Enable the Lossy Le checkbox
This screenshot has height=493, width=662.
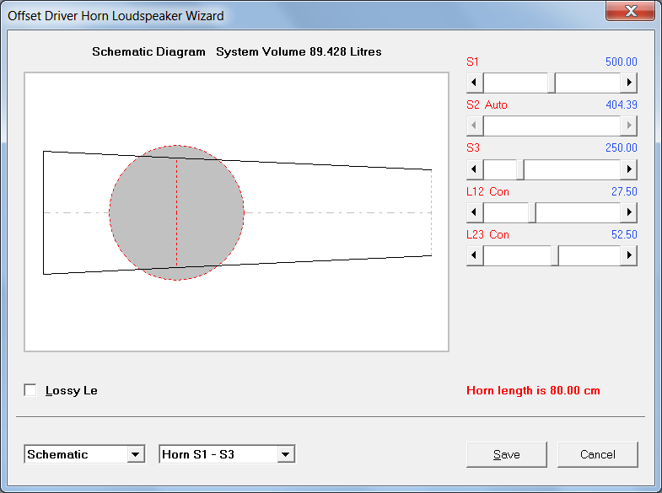coord(30,390)
